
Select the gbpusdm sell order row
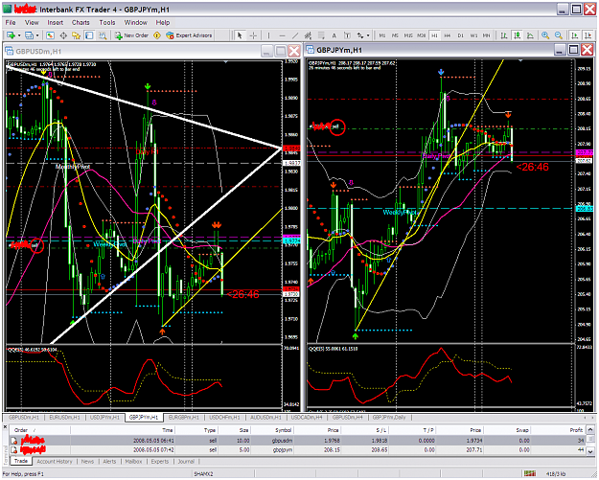pyautogui.click(x=297, y=441)
